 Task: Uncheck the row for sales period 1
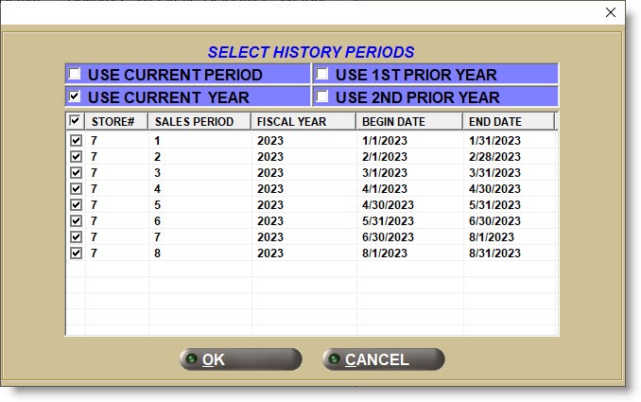point(76,140)
